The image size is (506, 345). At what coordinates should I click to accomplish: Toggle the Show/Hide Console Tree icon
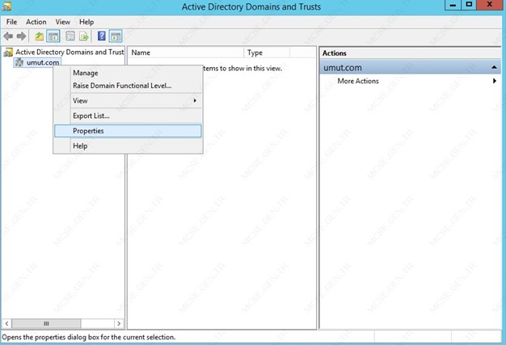(x=53, y=36)
